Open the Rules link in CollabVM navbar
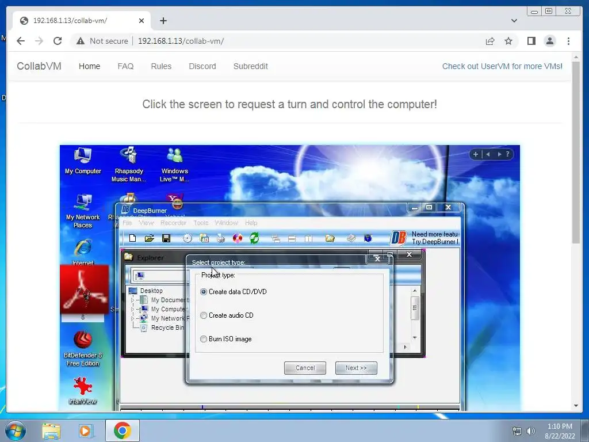The width and height of the screenshot is (589, 442). click(161, 66)
